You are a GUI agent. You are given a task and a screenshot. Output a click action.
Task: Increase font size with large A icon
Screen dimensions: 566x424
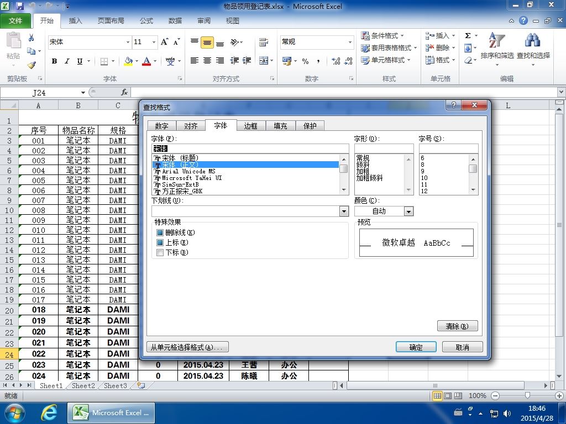(x=165, y=42)
